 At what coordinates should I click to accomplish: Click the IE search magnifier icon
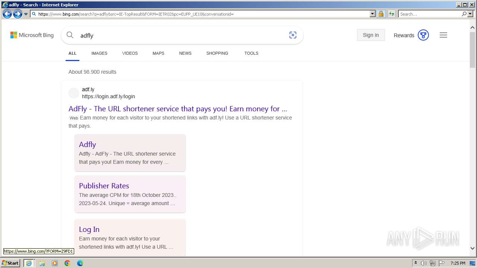tap(464, 14)
